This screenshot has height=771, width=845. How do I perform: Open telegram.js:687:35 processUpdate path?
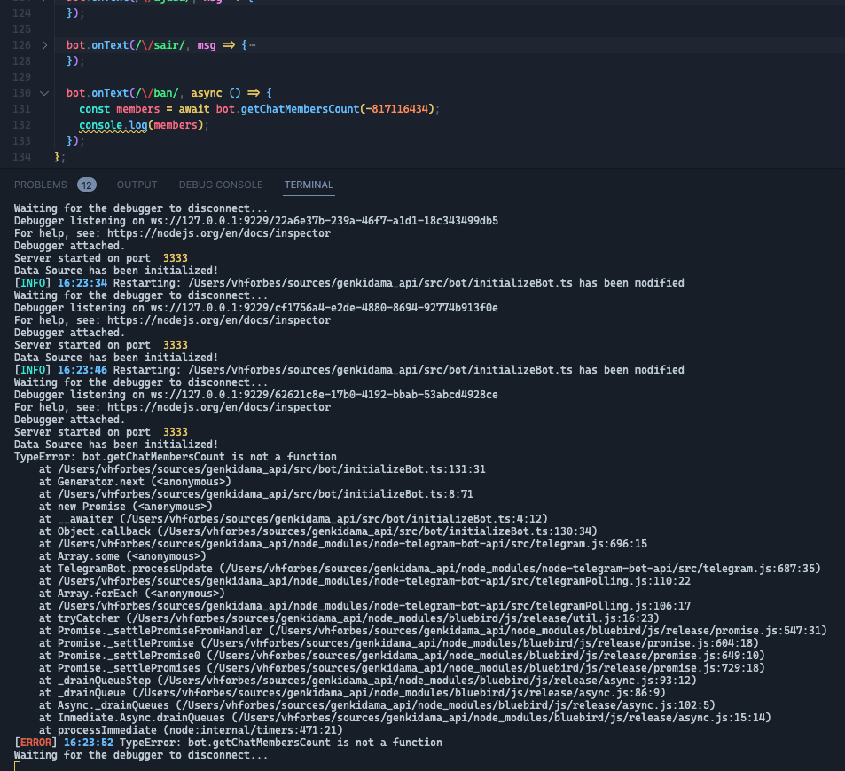(x=520, y=569)
